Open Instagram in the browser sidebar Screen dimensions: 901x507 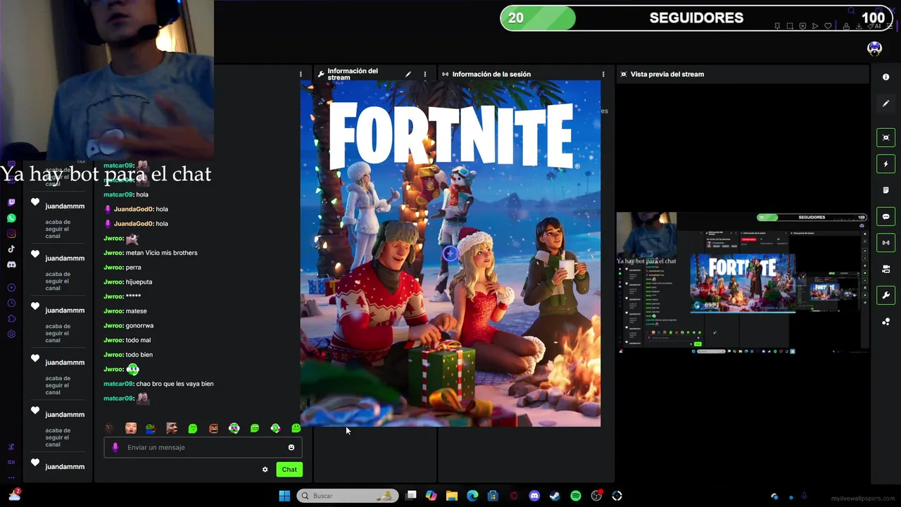(x=11, y=234)
